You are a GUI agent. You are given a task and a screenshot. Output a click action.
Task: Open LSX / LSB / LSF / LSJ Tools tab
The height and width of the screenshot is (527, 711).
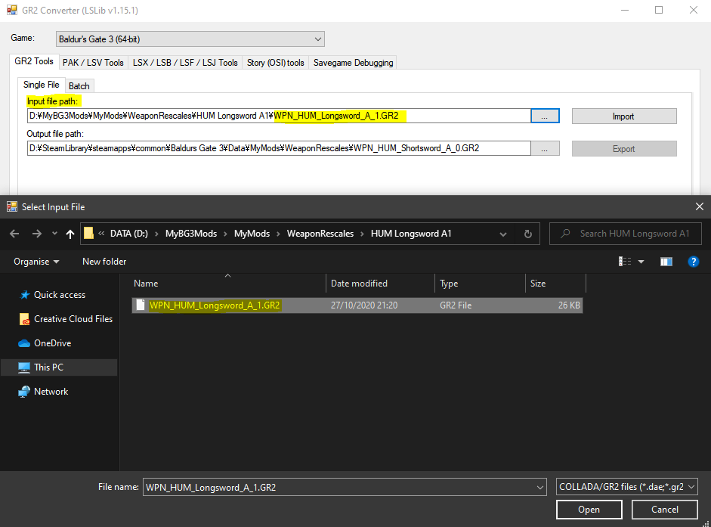(x=185, y=63)
